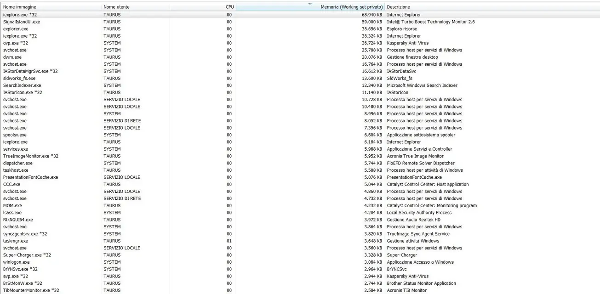Select the sldworks_fs.exe process

click(x=19, y=79)
